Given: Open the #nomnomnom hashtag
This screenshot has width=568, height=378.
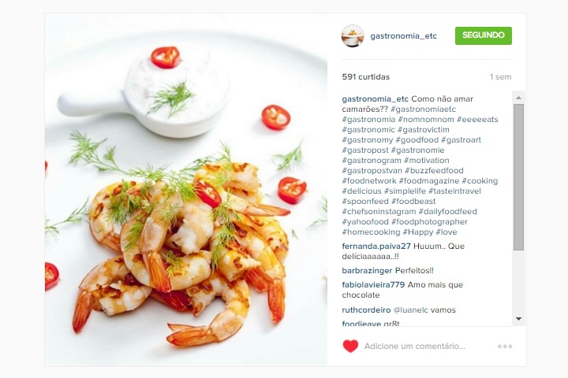Looking at the screenshot, I should 426,120.
